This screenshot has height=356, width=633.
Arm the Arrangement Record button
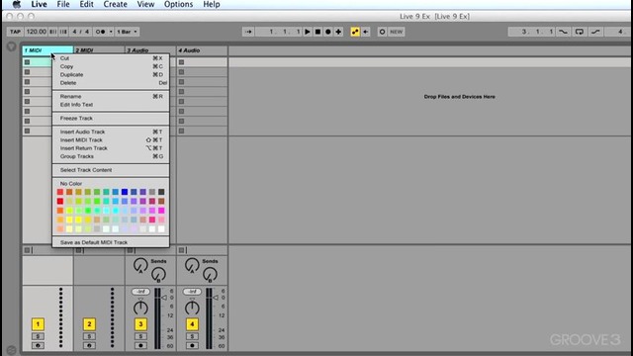(x=327, y=32)
